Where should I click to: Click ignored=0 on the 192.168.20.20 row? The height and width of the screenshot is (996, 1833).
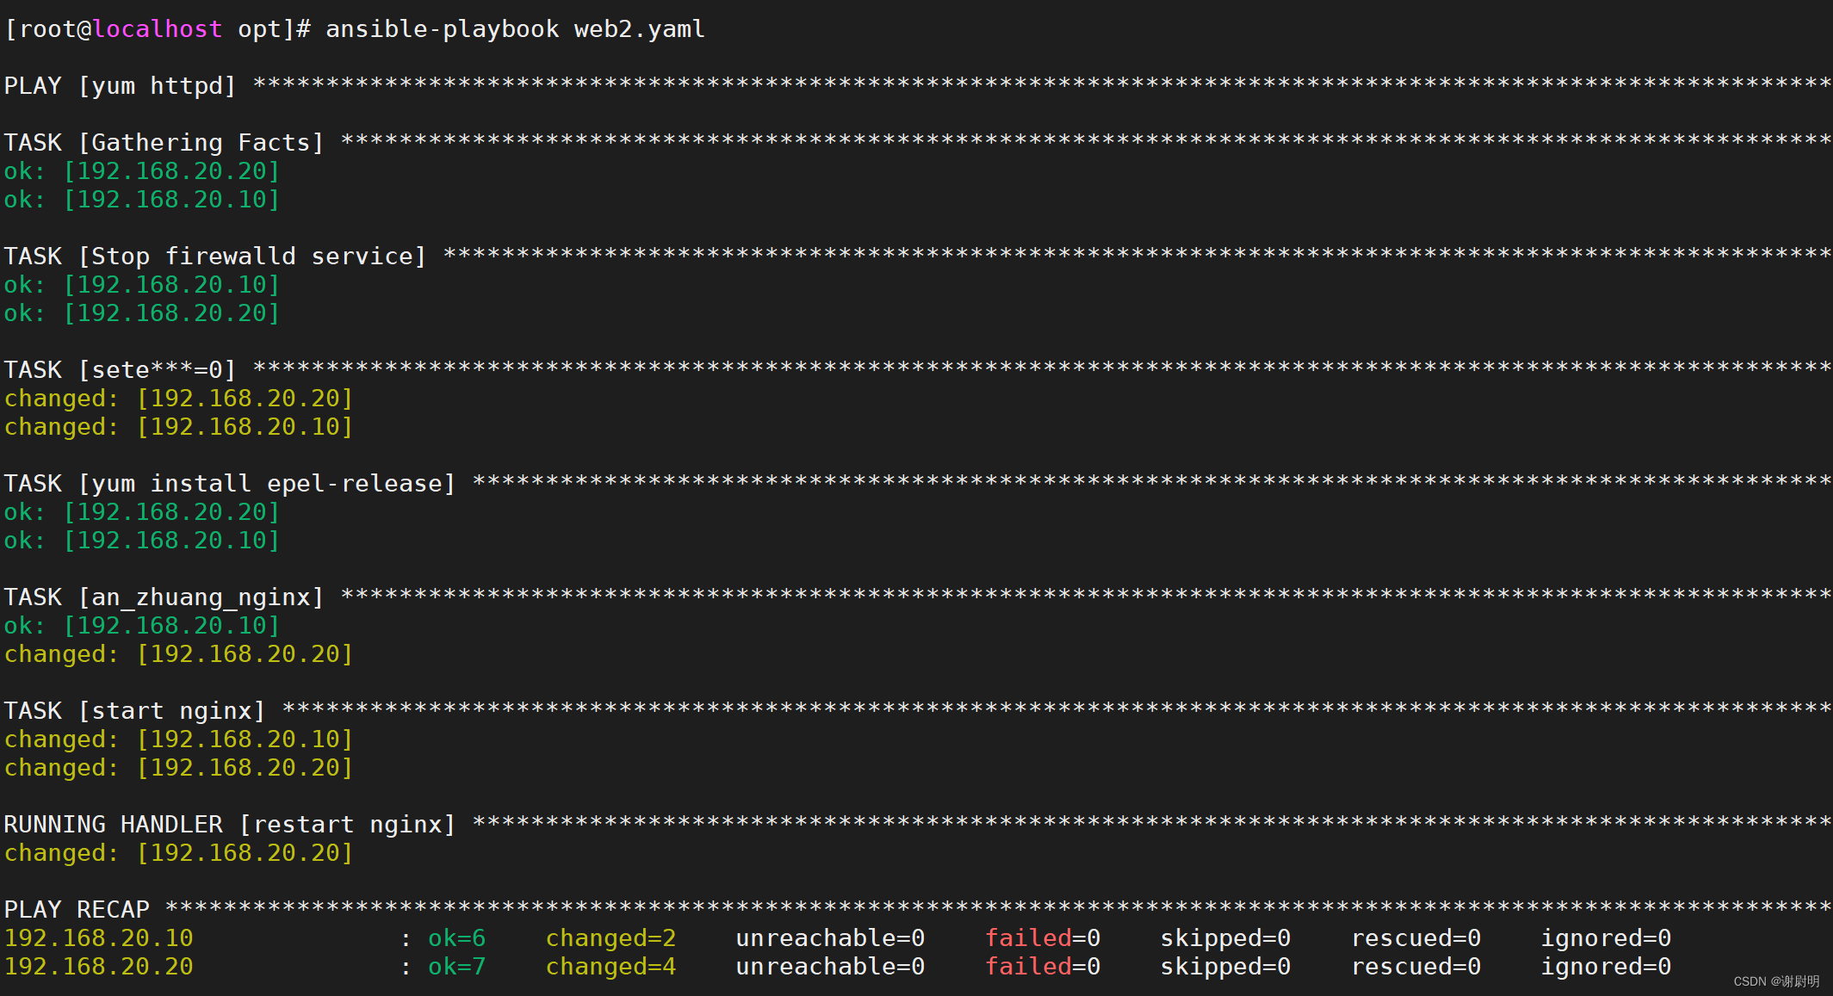1607,967
